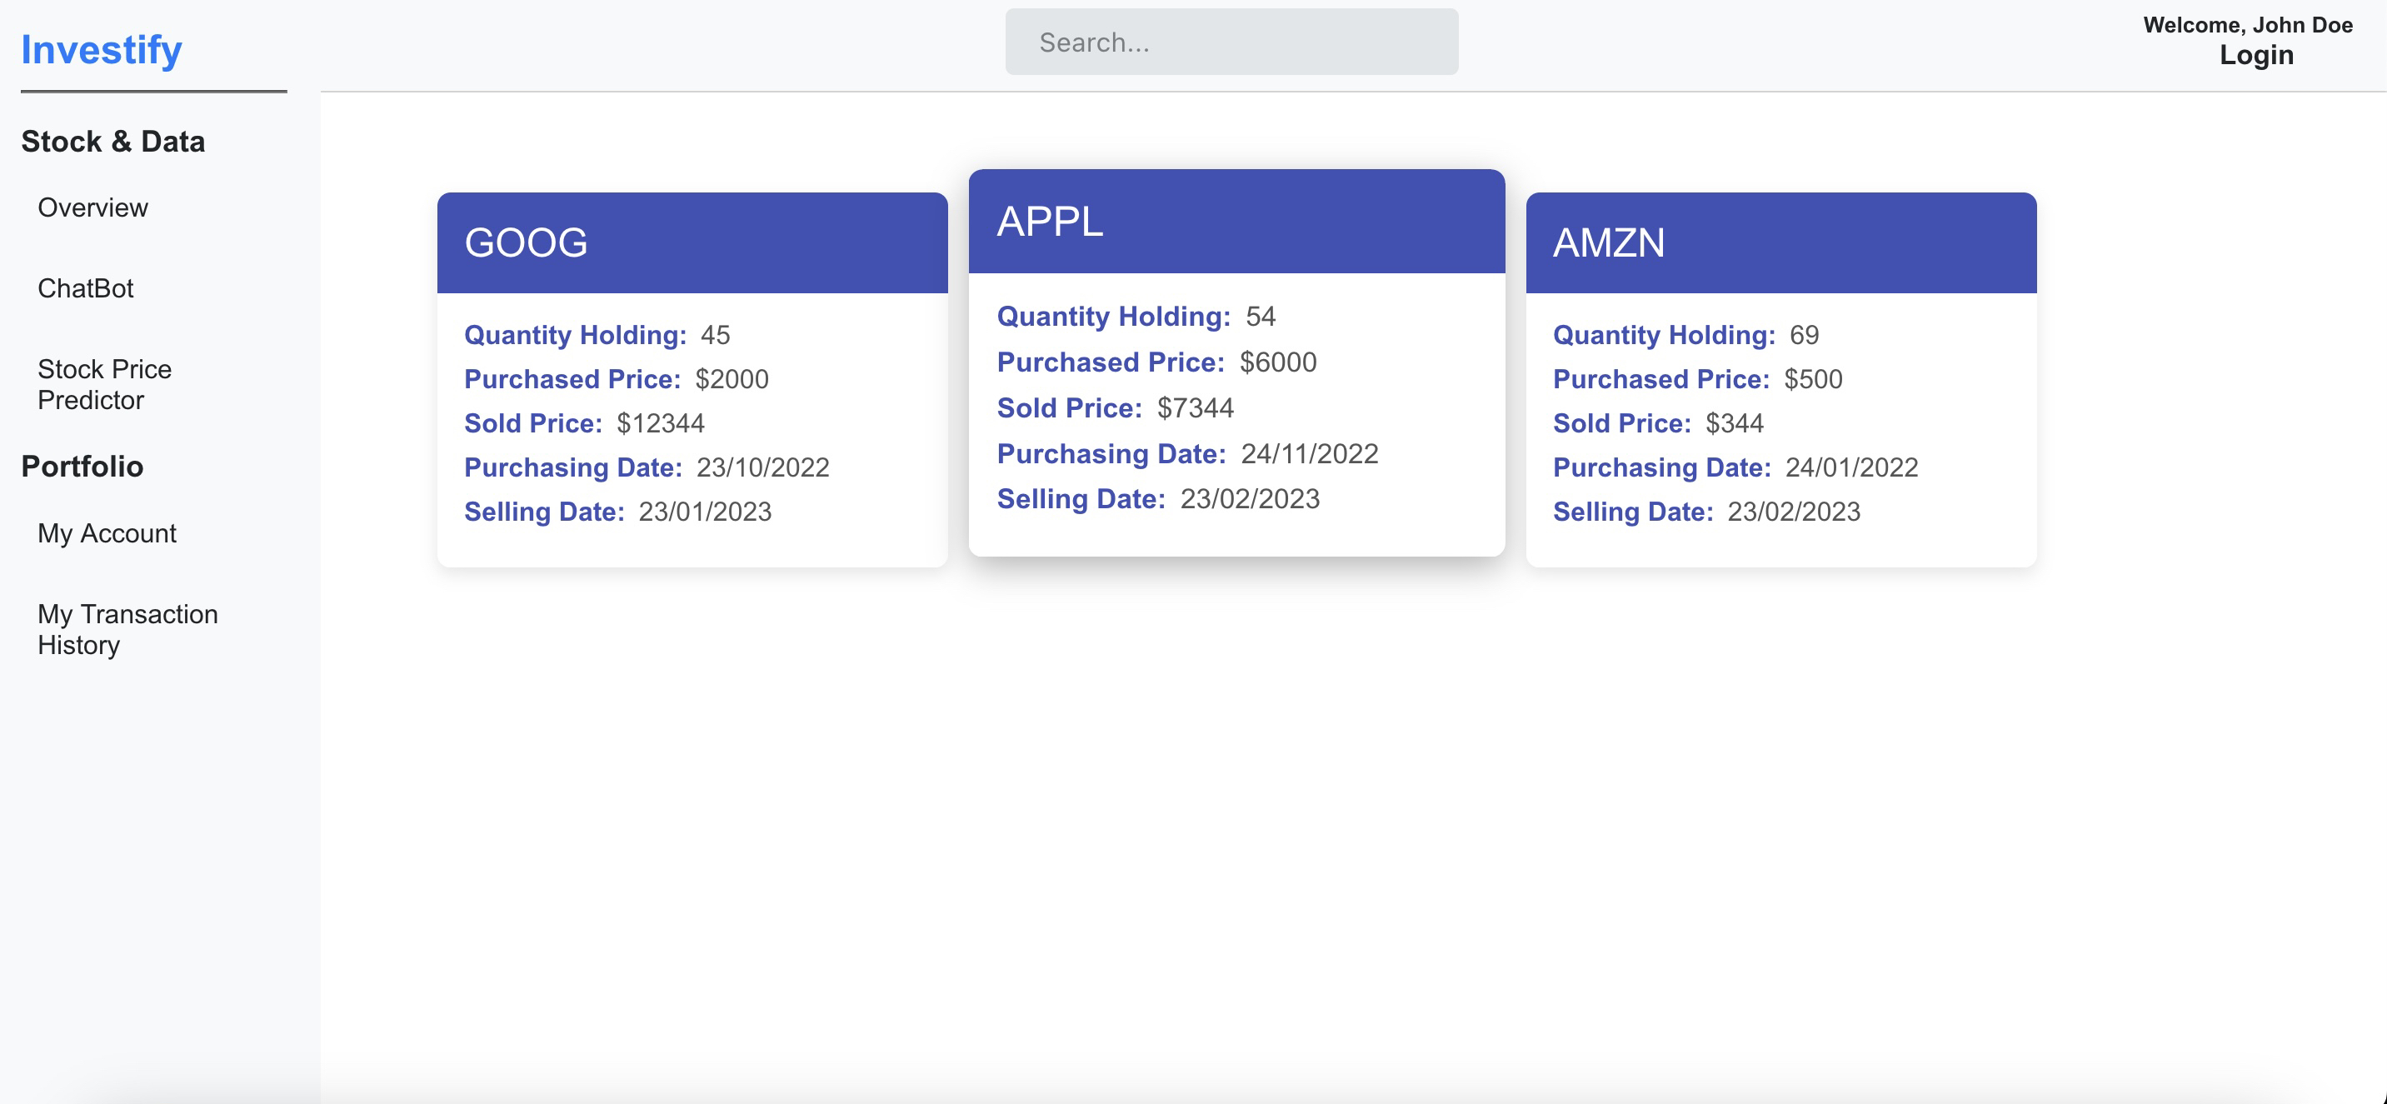The height and width of the screenshot is (1104, 2387).
Task: Click the Login button
Action: click(x=2256, y=56)
